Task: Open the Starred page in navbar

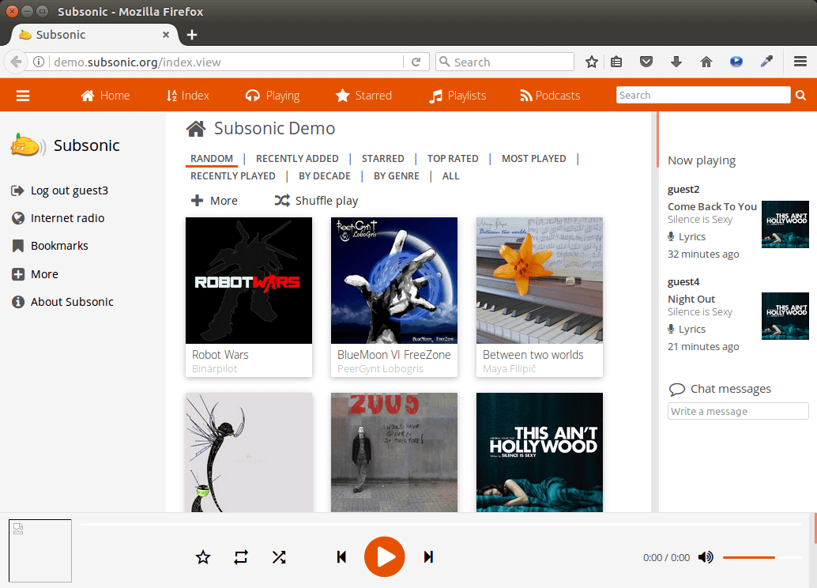Action: click(363, 96)
